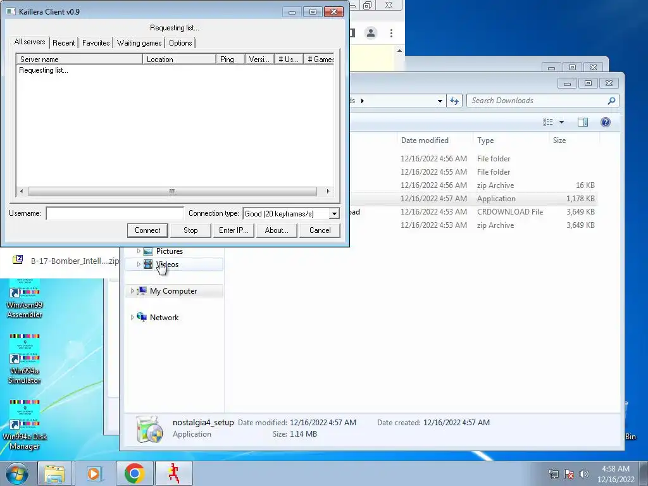Open Win994a Disk Manager desktop shortcut

tap(25, 425)
